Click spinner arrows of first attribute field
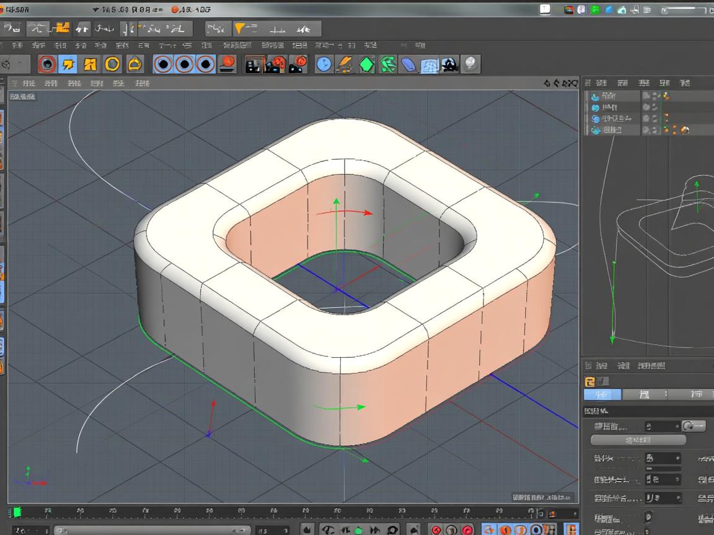Viewport: 714px width, 535px height. point(677,426)
